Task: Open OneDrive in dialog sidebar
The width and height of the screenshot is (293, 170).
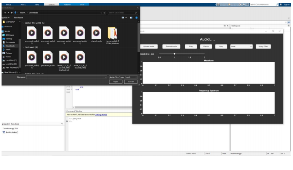Action: pos(7,27)
